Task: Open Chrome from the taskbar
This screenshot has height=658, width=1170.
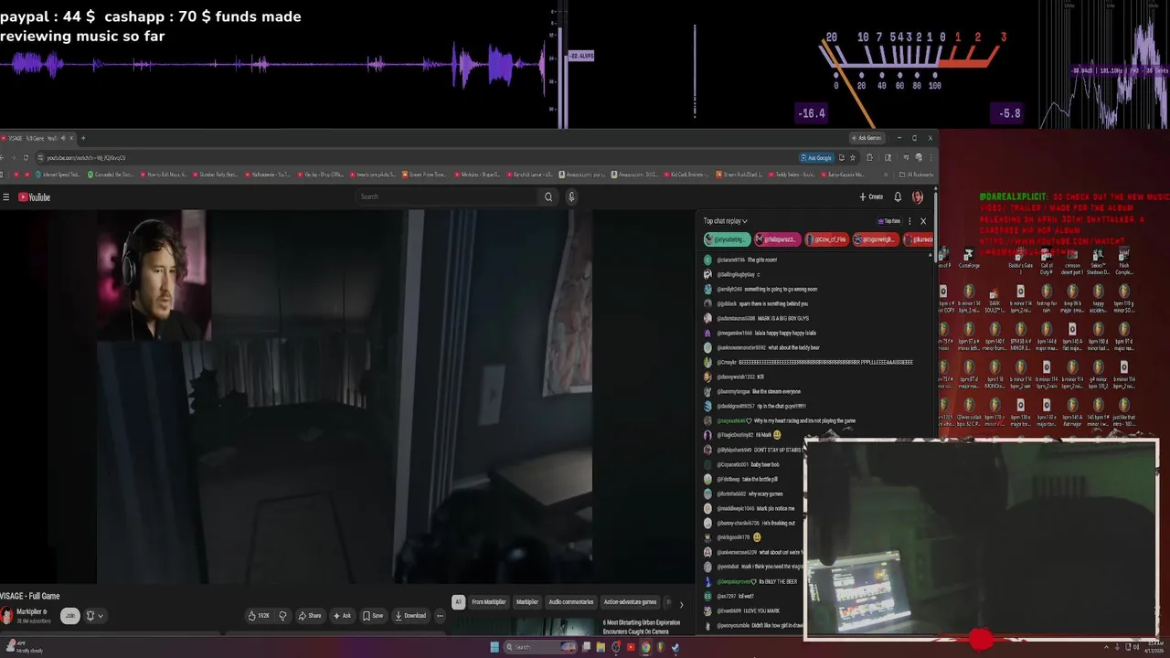Action: point(645,647)
